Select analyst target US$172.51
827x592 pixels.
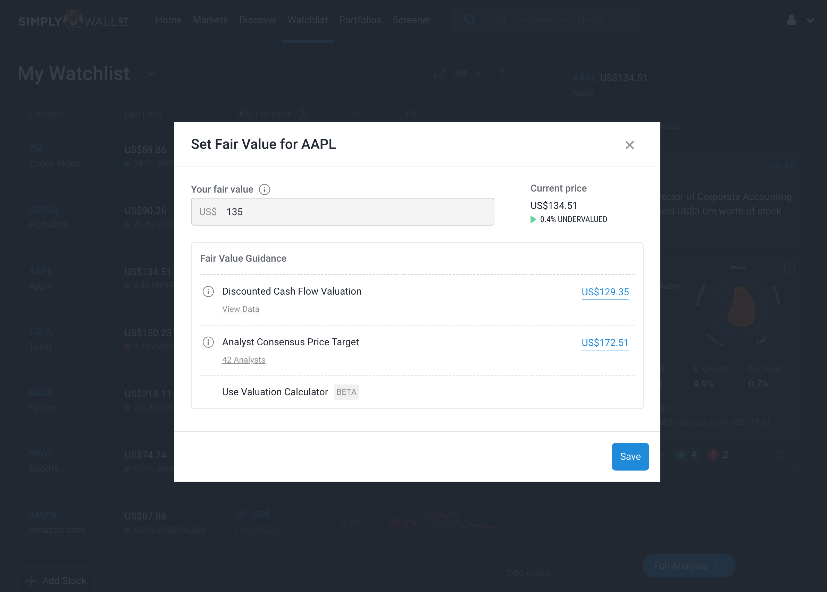[605, 342]
